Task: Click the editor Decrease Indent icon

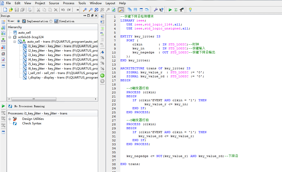Action: (102, 16)
